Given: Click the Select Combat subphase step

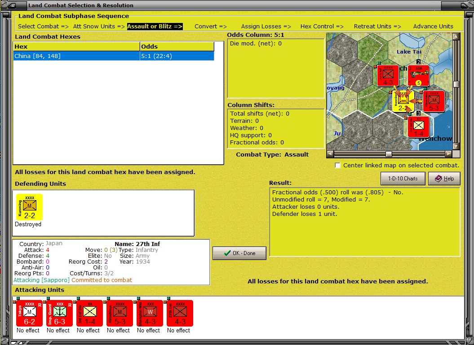Looking at the screenshot, I should 43,27.
